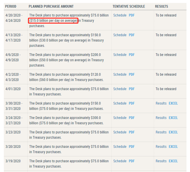Screen dimensions: 190x172
Task: Click the $200.0 billion ($50.0 billion per day) description
Action: [x=66, y=60]
